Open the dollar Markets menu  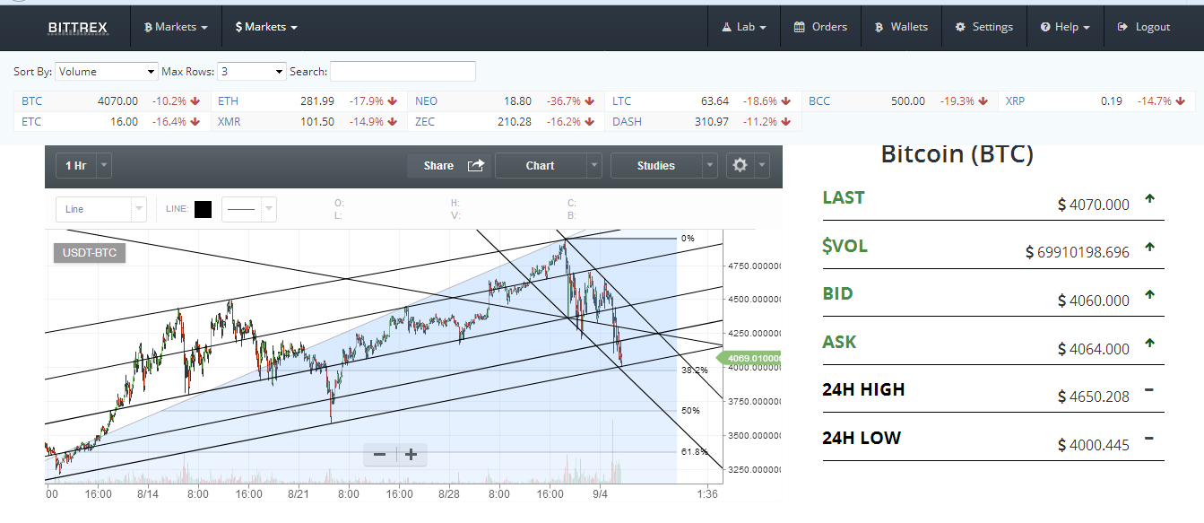click(265, 27)
